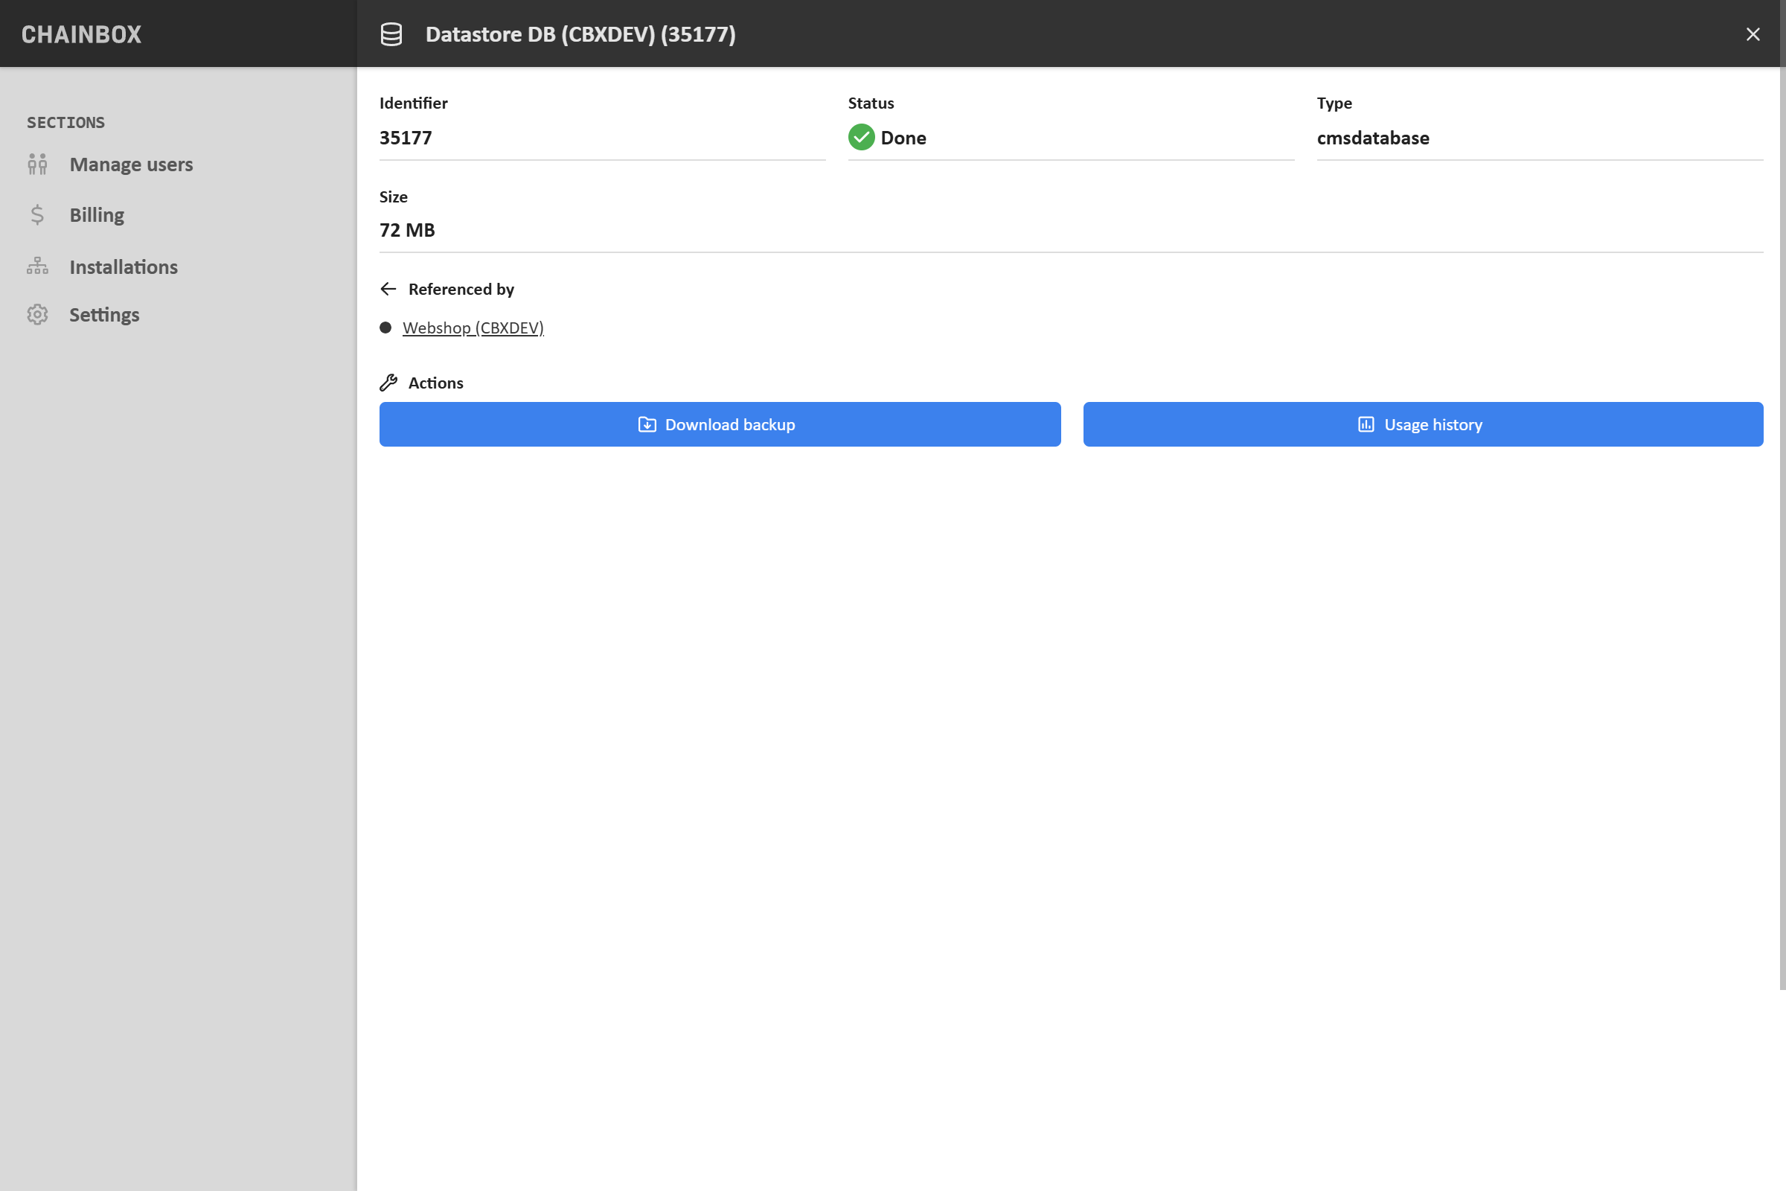
Task: Click the Settings gear icon
Action: point(37,314)
